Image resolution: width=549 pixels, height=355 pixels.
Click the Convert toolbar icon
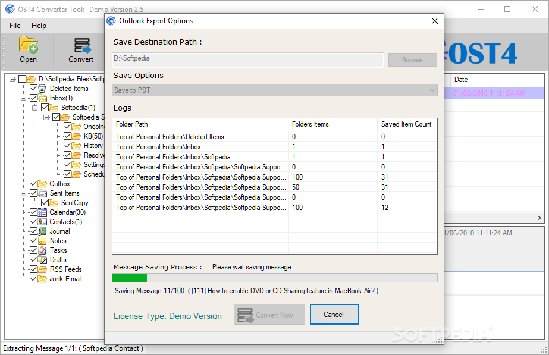82,46
